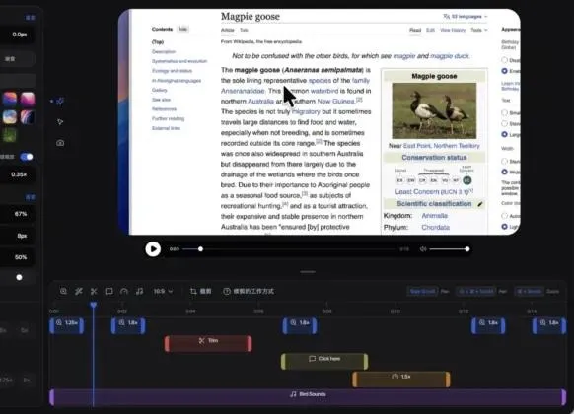The image size is (574, 414).
Task: Mute the preview volume speaker icon
Action: pyautogui.click(x=423, y=249)
